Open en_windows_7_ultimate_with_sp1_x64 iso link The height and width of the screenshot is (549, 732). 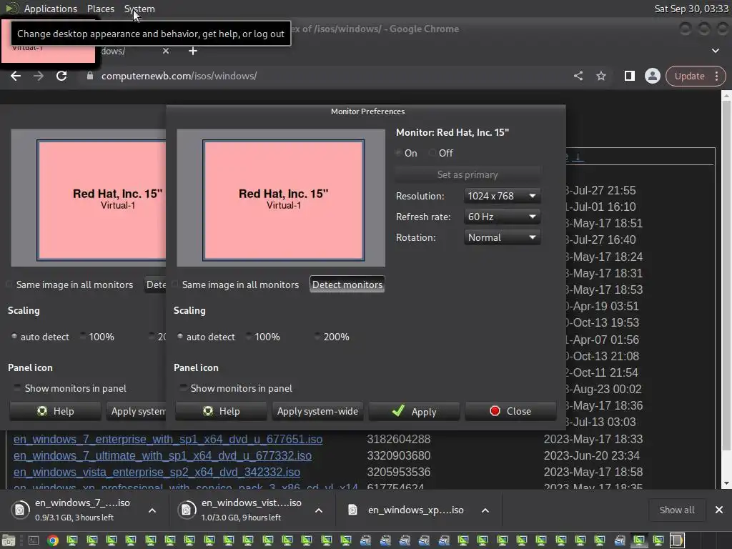(x=162, y=455)
